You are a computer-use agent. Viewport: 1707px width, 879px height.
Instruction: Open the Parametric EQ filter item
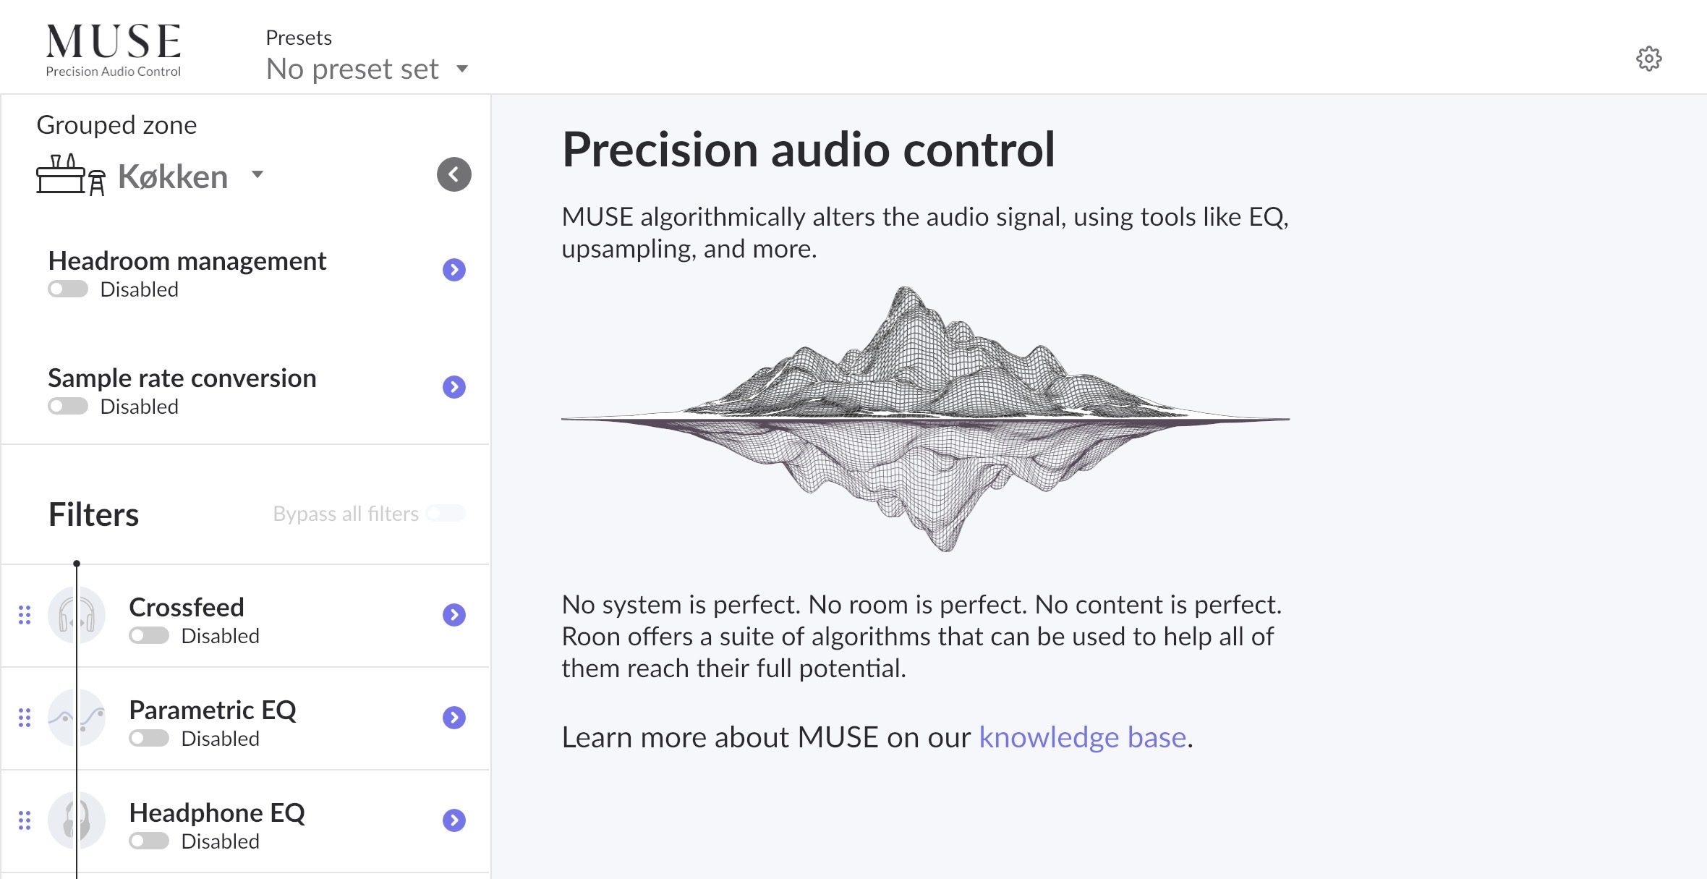click(246, 718)
